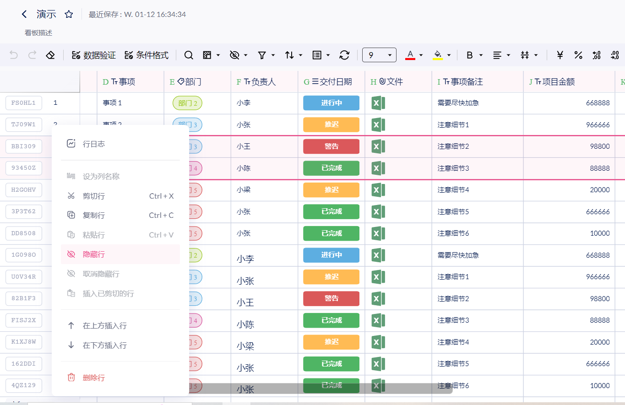
Task: Click 进行中 status in FS0HL1 row
Action: point(331,103)
